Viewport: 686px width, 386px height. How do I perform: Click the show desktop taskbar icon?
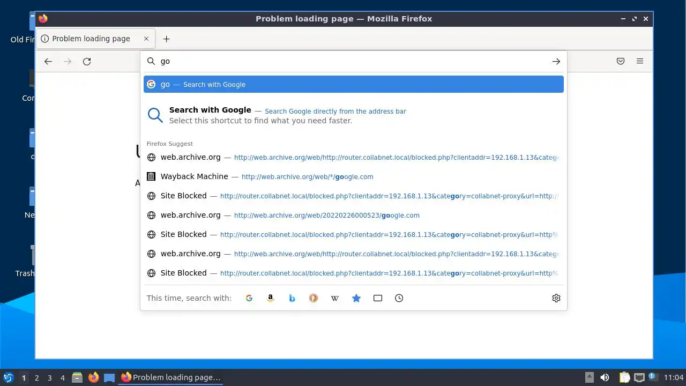tap(109, 377)
